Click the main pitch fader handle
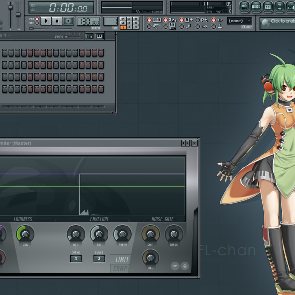This screenshot has height=295, width=295. 18,14
